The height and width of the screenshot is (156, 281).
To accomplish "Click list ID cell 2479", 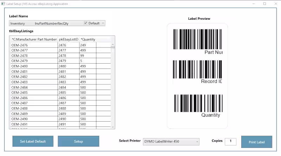I will point(68,61).
